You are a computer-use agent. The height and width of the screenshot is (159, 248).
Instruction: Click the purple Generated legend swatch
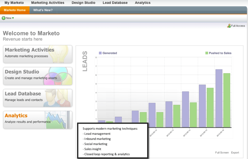click(100, 53)
